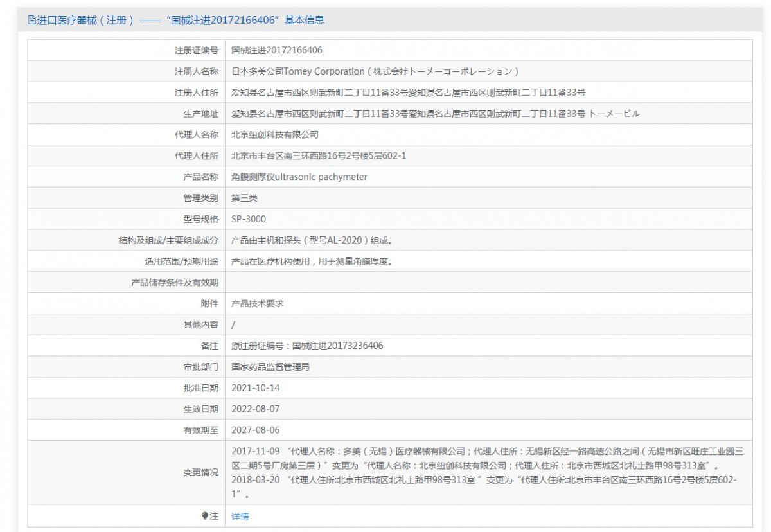Select composition text 产品由主机和探头（型号AL-2020）组成

tap(312, 240)
